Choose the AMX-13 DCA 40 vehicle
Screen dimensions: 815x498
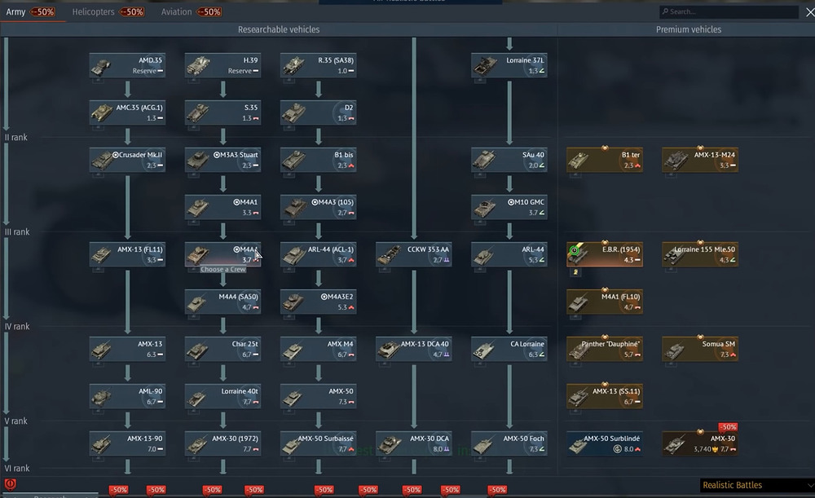click(x=414, y=349)
